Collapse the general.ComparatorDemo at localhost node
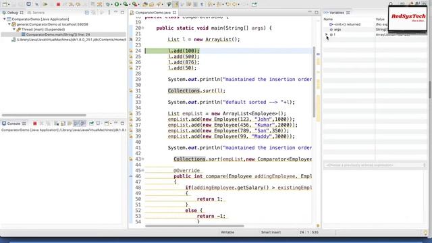This screenshot has width=432, height=243. click(x=9, y=24)
